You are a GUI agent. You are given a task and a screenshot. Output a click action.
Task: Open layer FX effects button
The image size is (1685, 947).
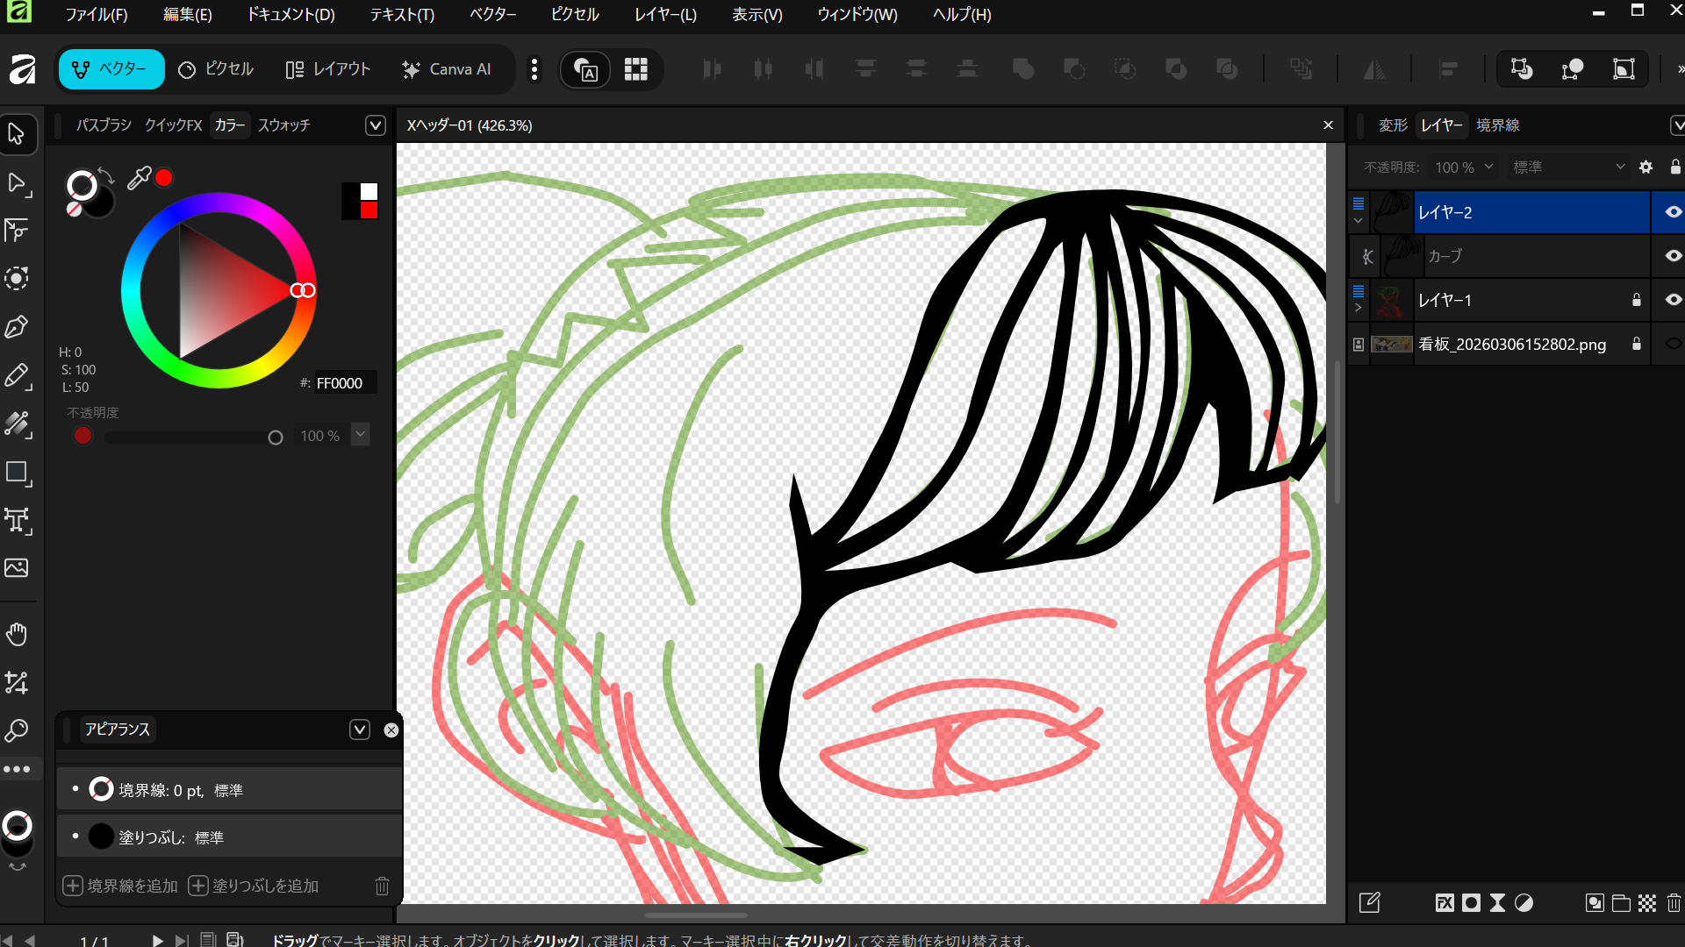(x=1445, y=902)
